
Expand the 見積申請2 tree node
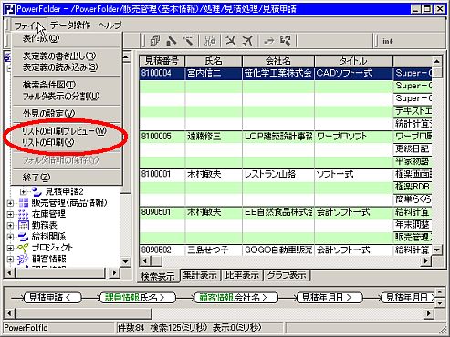(23, 192)
